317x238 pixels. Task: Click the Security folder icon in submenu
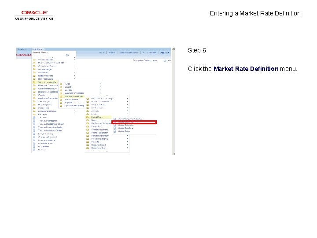click(61, 87)
